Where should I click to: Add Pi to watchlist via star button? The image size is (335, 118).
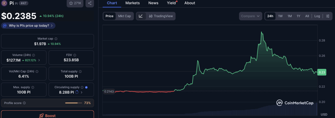tap(75, 3)
